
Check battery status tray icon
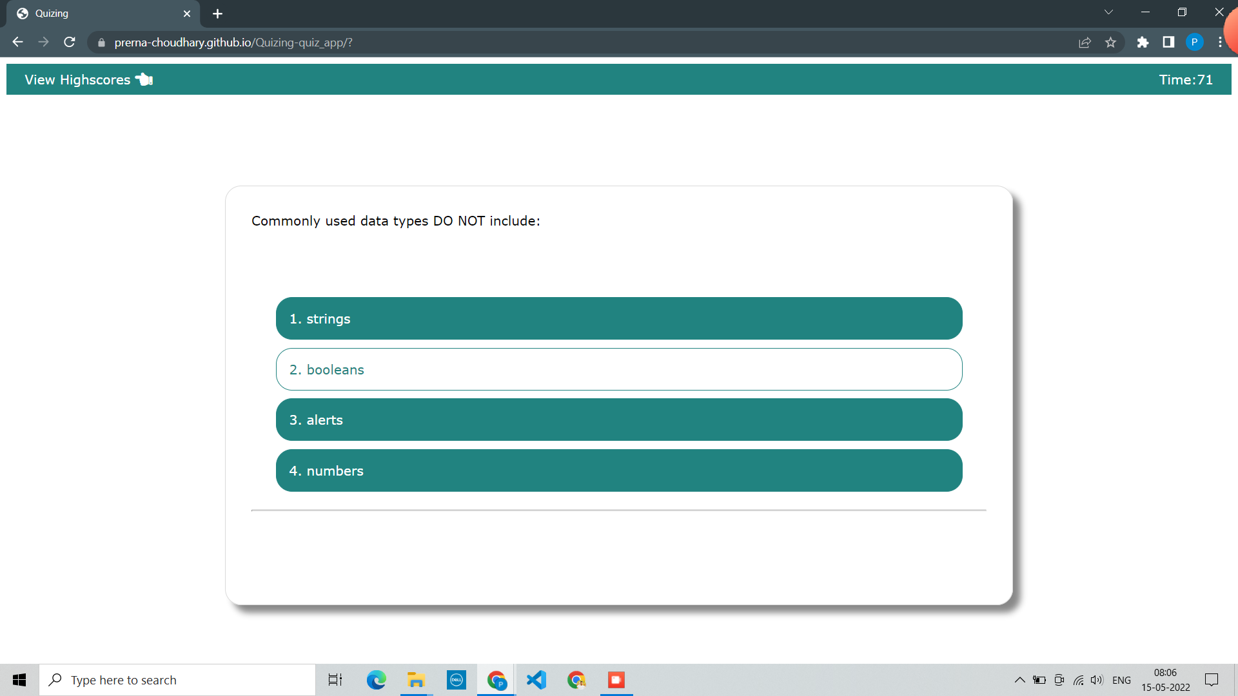1039,680
